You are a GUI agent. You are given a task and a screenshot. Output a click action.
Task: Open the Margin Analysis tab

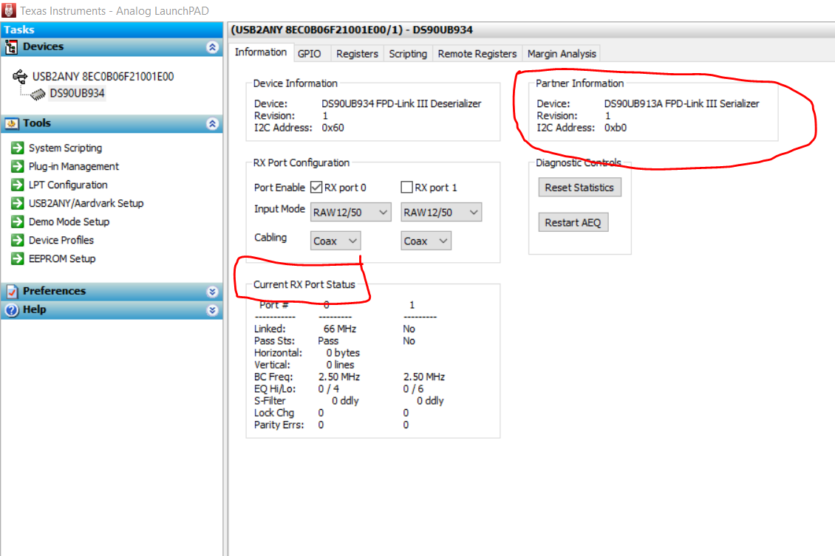pyautogui.click(x=562, y=54)
